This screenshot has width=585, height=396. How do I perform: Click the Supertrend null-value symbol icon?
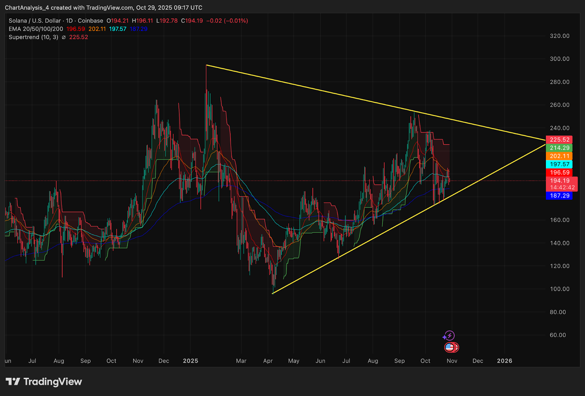tap(64, 37)
